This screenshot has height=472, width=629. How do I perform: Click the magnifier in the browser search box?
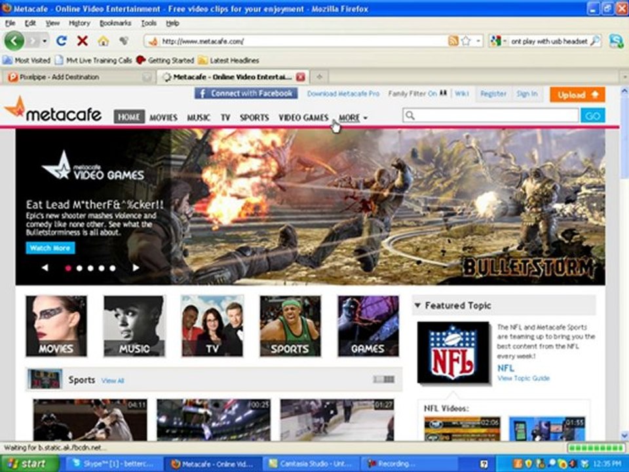coord(596,41)
